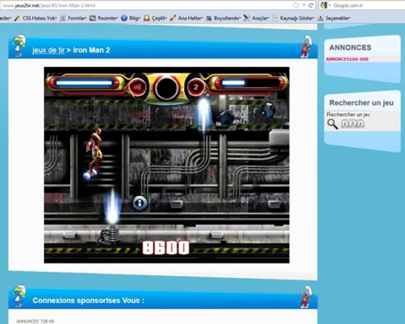Click the Rechercher un jeu text field
This screenshot has height=324, width=405.
pos(348,114)
